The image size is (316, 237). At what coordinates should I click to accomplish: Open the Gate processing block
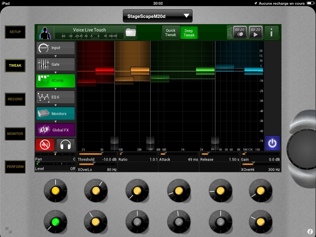56,64
